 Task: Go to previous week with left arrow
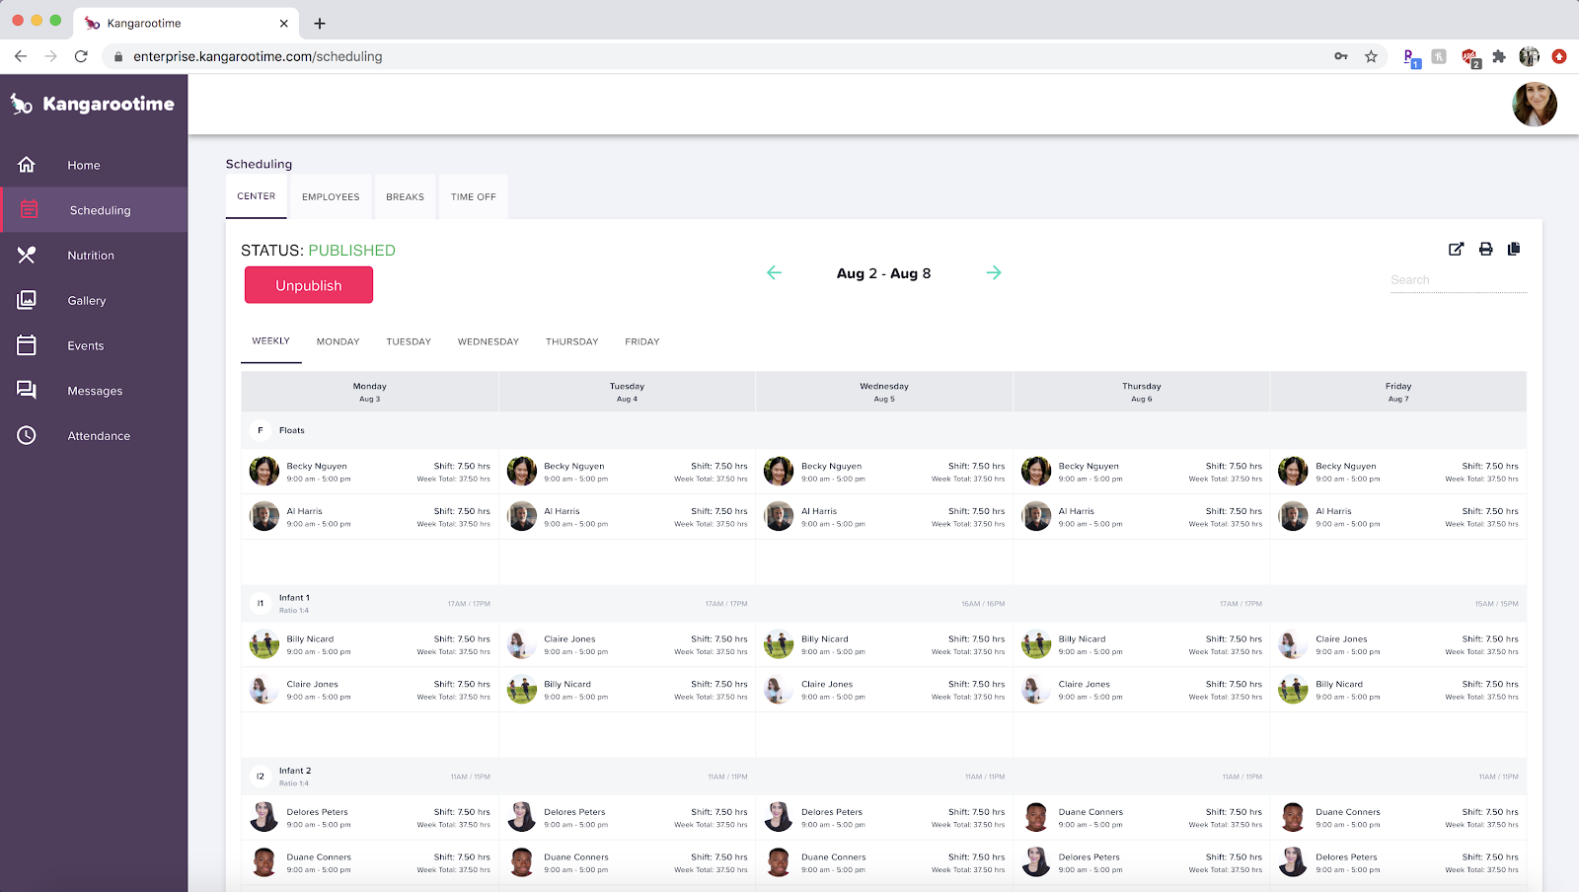(775, 273)
